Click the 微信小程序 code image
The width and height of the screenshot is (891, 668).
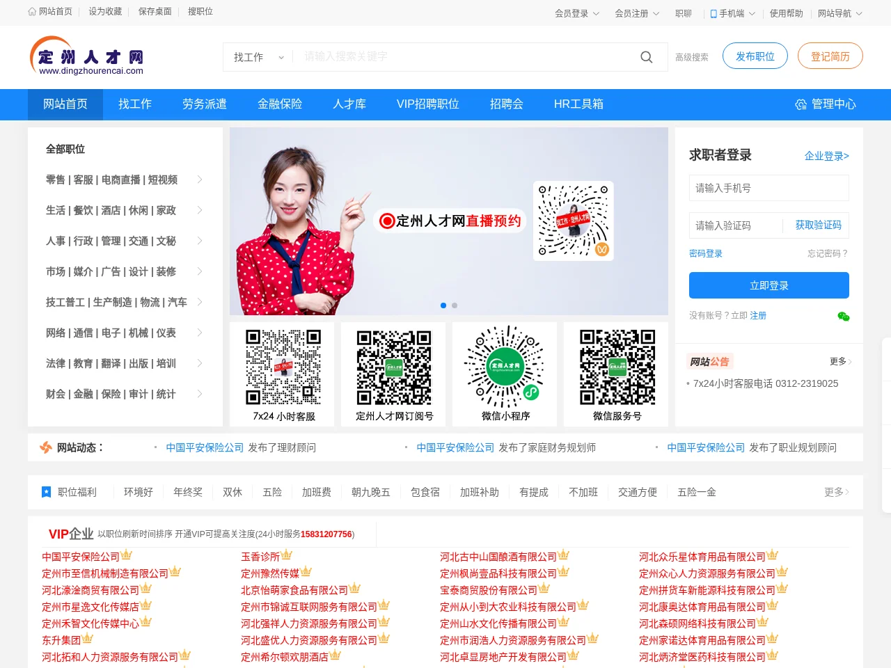pos(505,366)
